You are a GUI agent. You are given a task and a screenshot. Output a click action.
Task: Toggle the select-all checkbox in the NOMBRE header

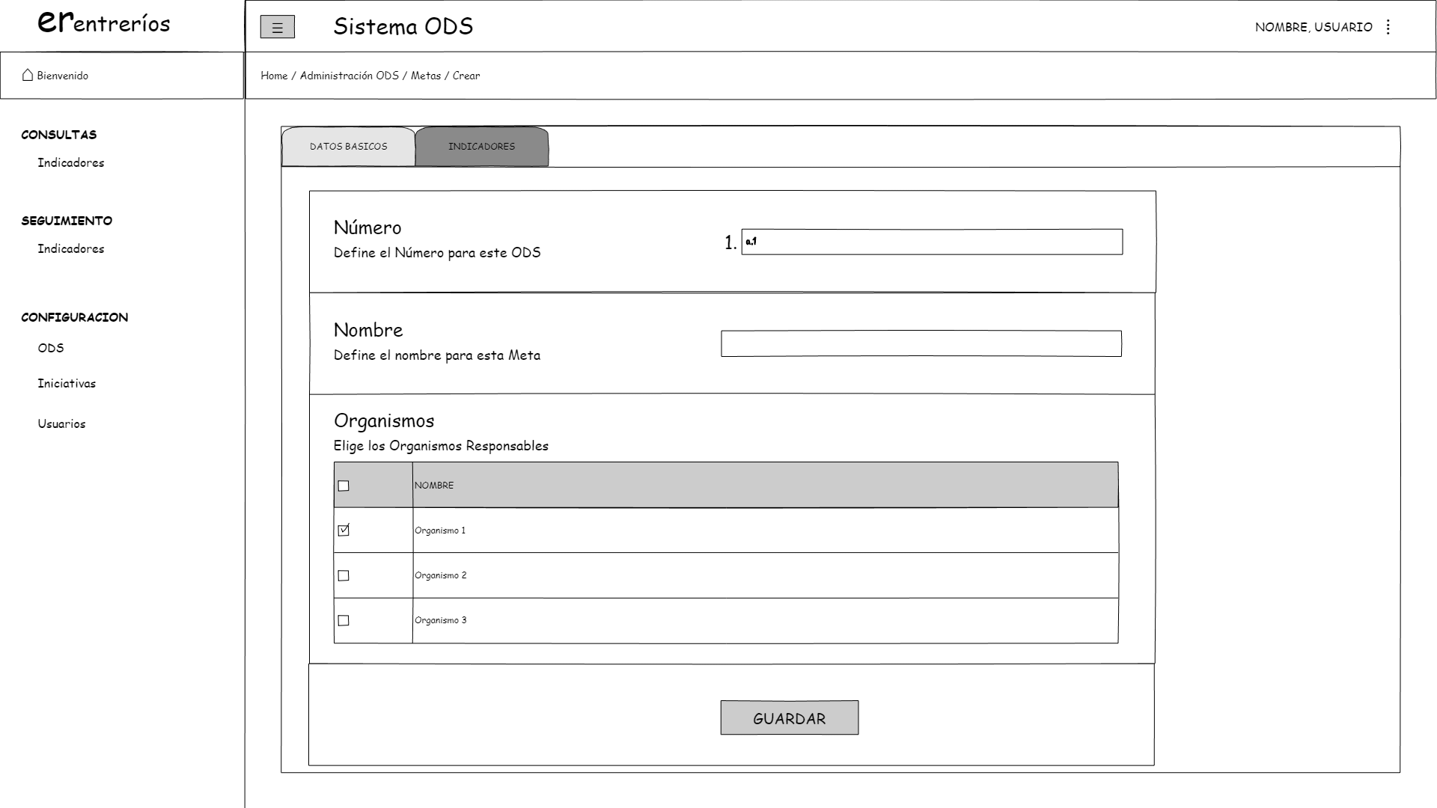(x=344, y=486)
